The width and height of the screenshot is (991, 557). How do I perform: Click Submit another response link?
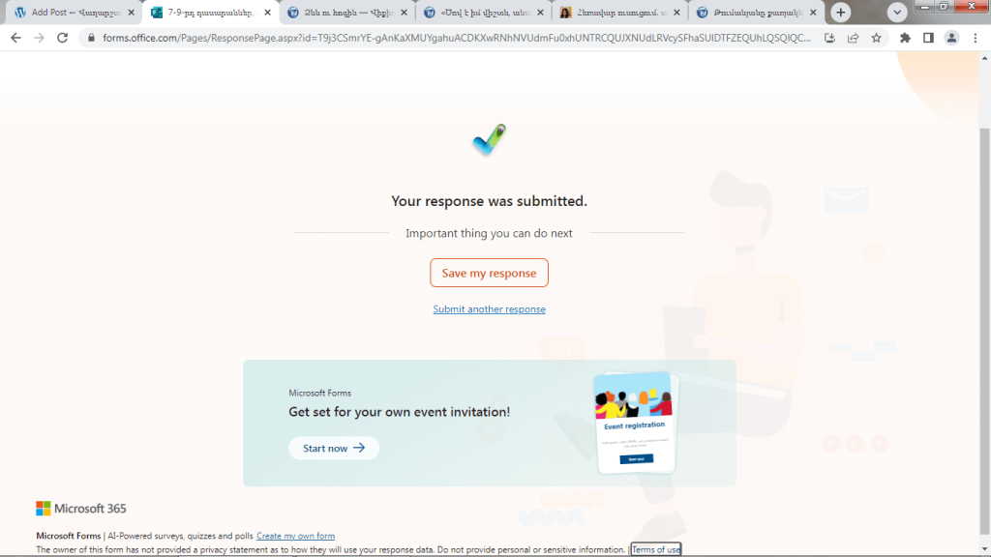(x=489, y=309)
